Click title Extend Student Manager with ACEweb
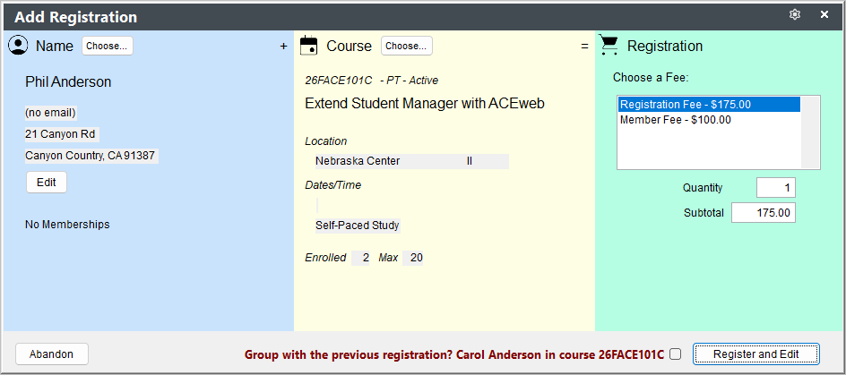The image size is (846, 375). 425,104
